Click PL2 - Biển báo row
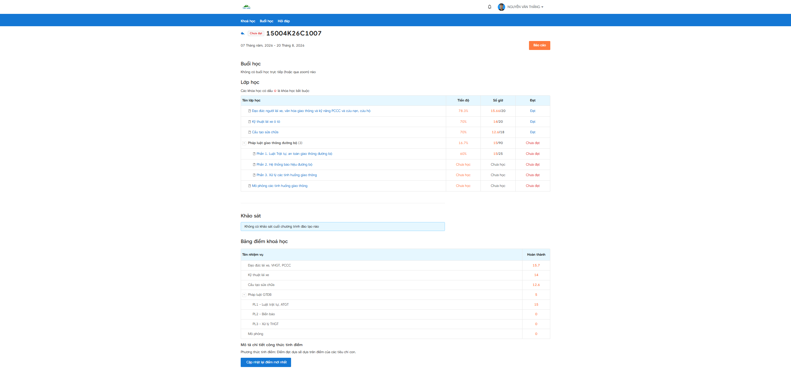 click(395, 314)
